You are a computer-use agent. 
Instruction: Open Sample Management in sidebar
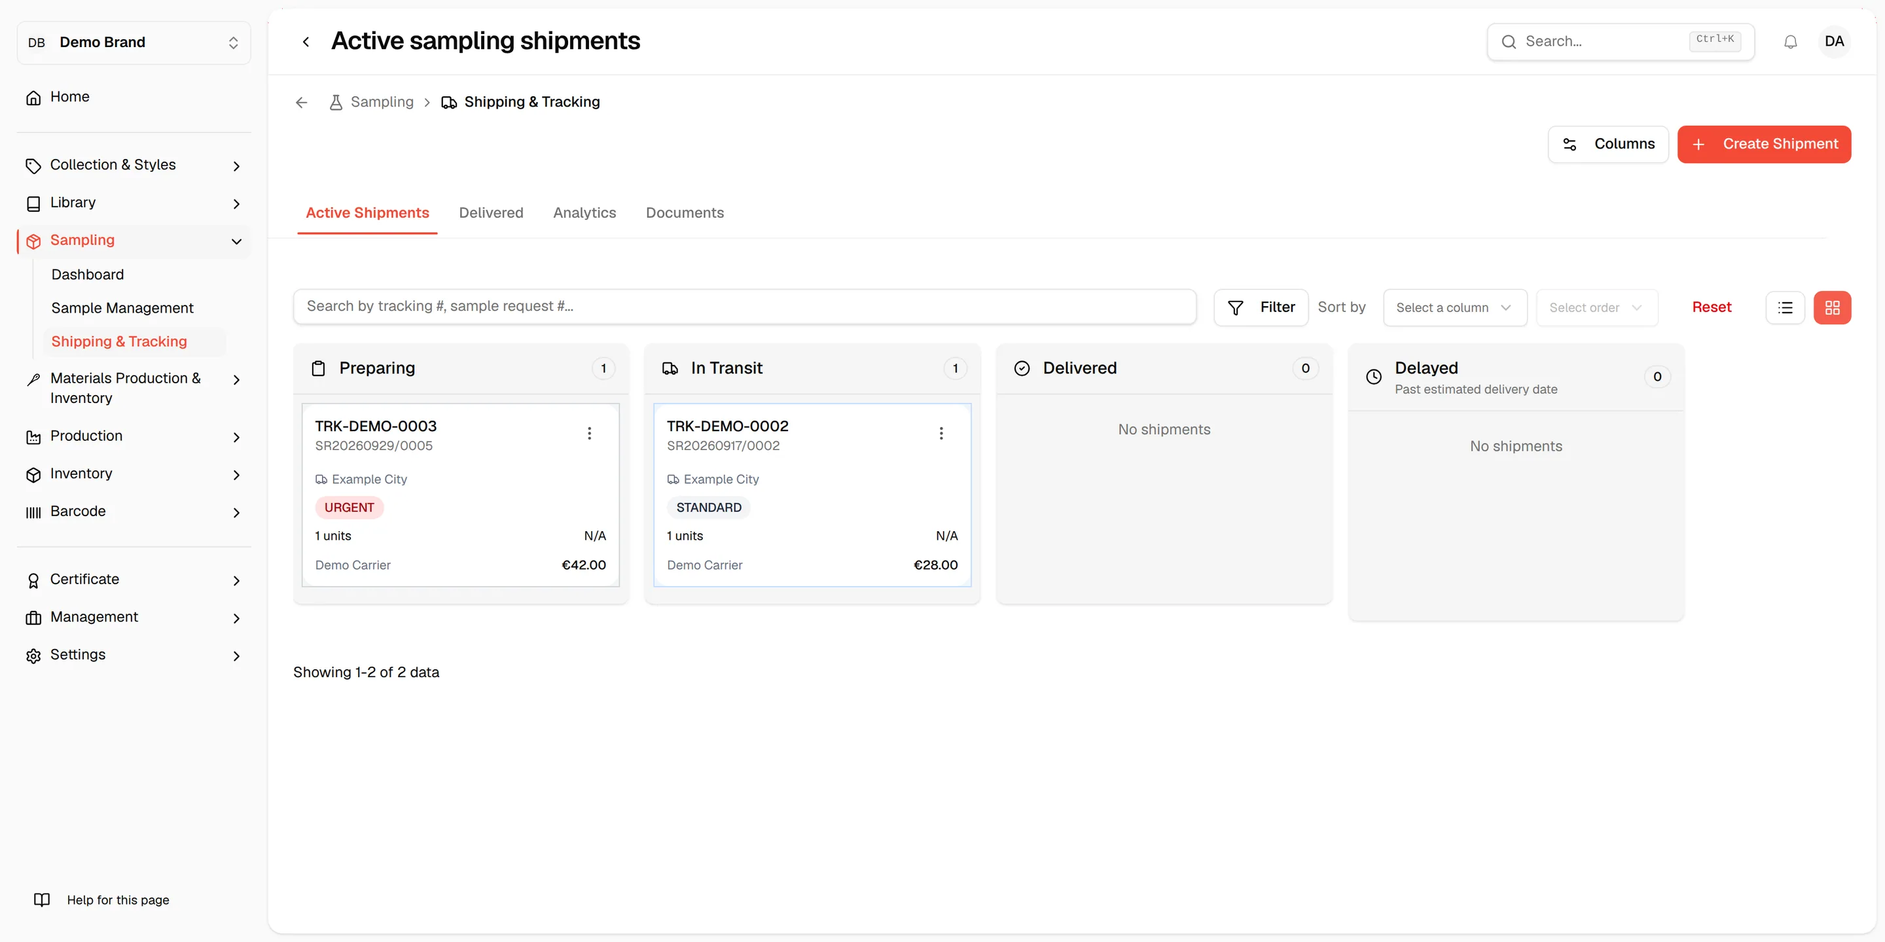[x=122, y=308]
